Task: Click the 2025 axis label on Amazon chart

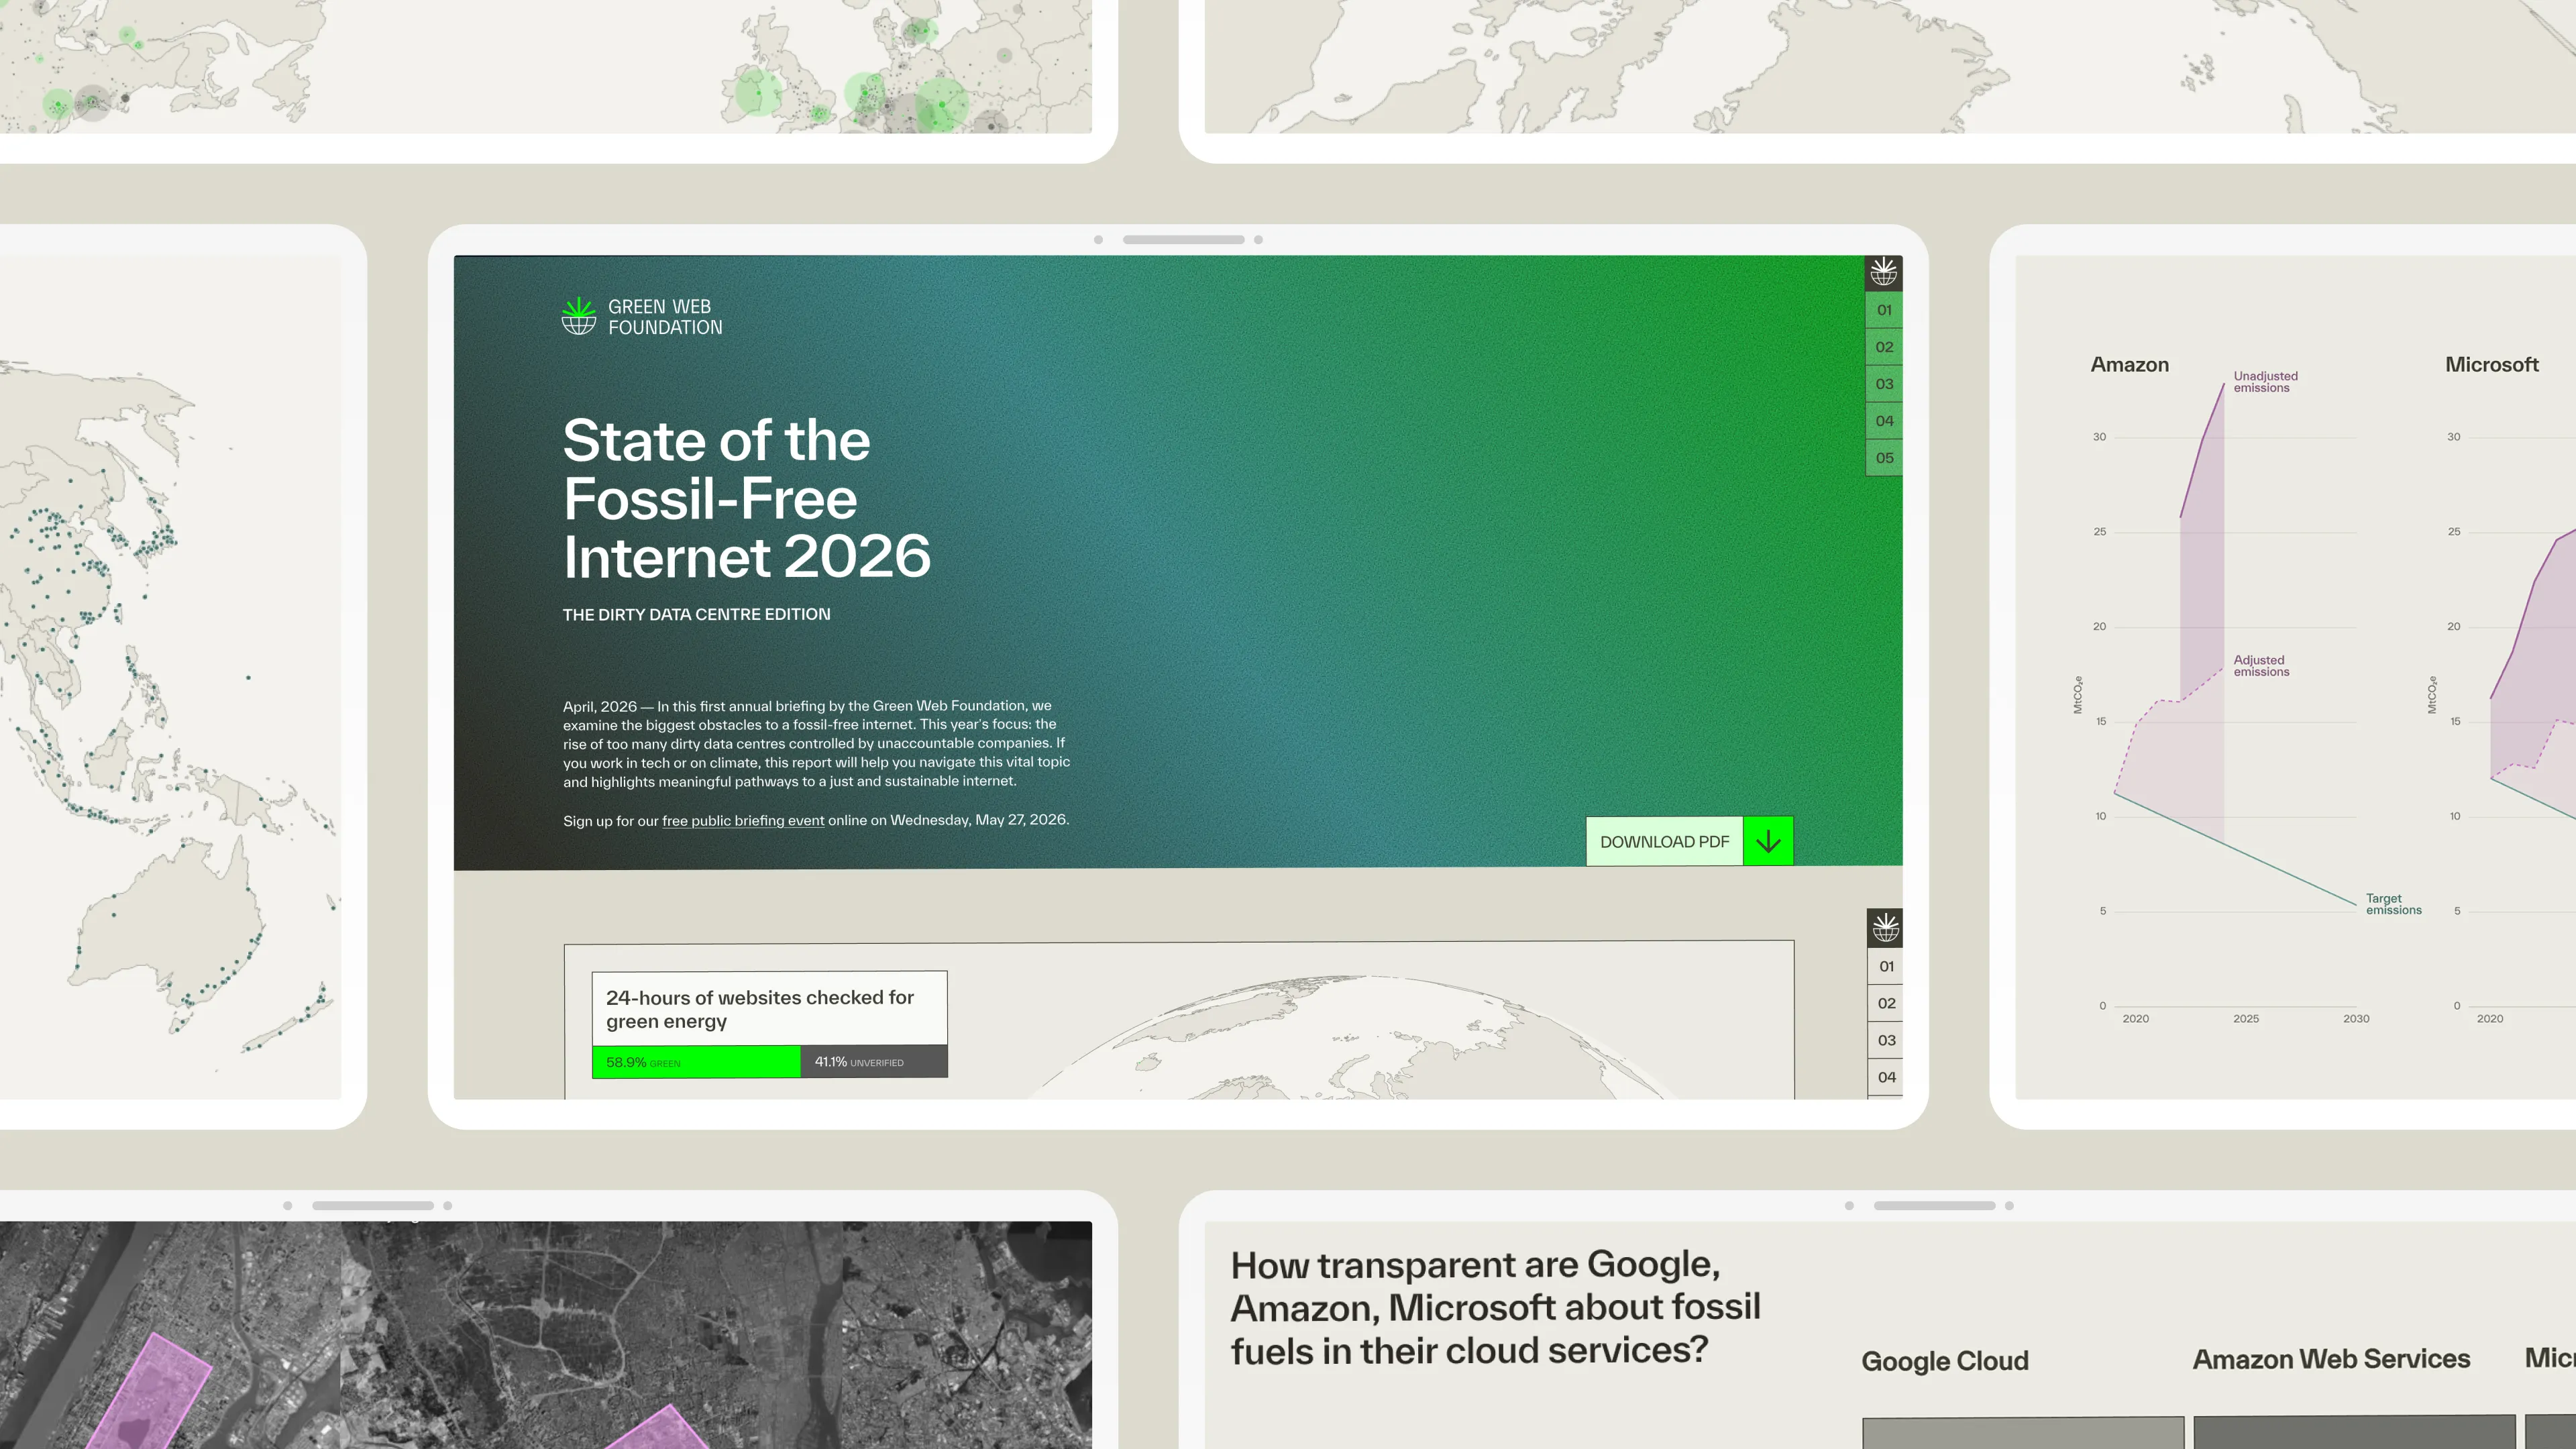Action: [2246, 1018]
